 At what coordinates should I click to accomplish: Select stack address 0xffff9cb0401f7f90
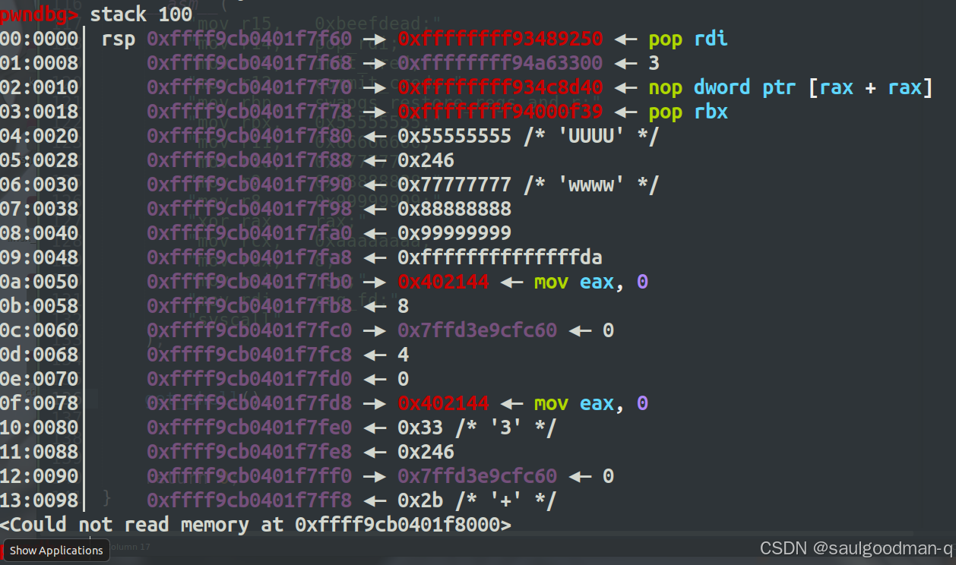pyautogui.click(x=249, y=185)
